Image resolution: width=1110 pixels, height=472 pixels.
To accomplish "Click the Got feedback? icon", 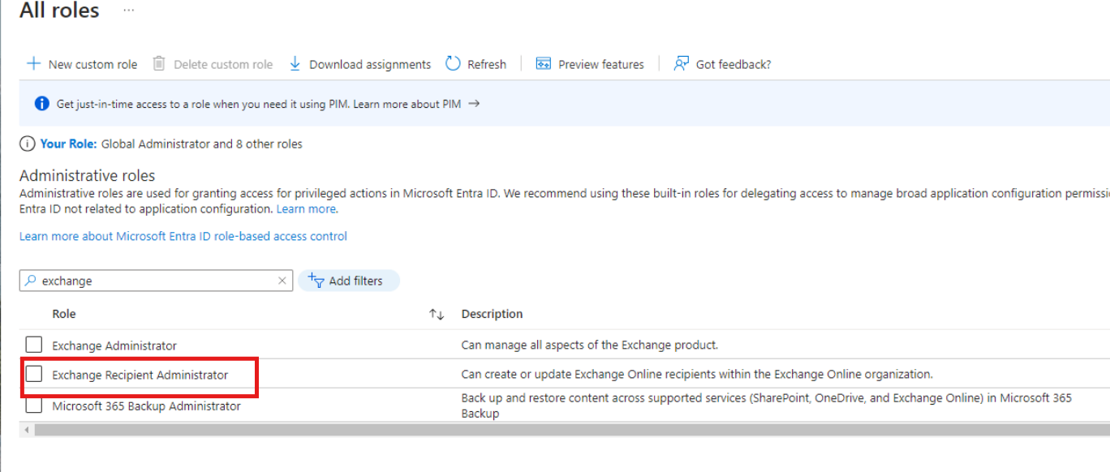I will click(680, 63).
